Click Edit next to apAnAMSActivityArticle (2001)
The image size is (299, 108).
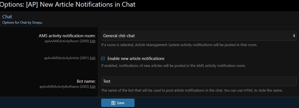93,58
